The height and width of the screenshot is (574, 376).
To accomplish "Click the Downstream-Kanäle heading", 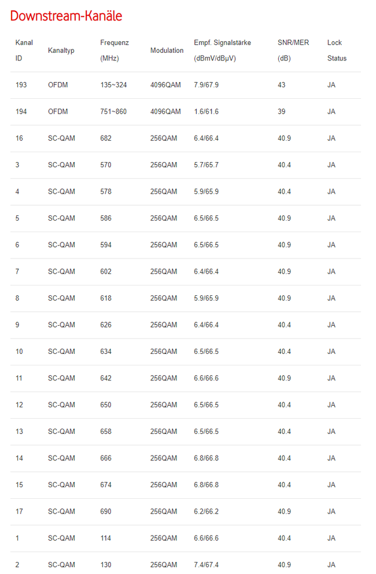I will 66,16.
